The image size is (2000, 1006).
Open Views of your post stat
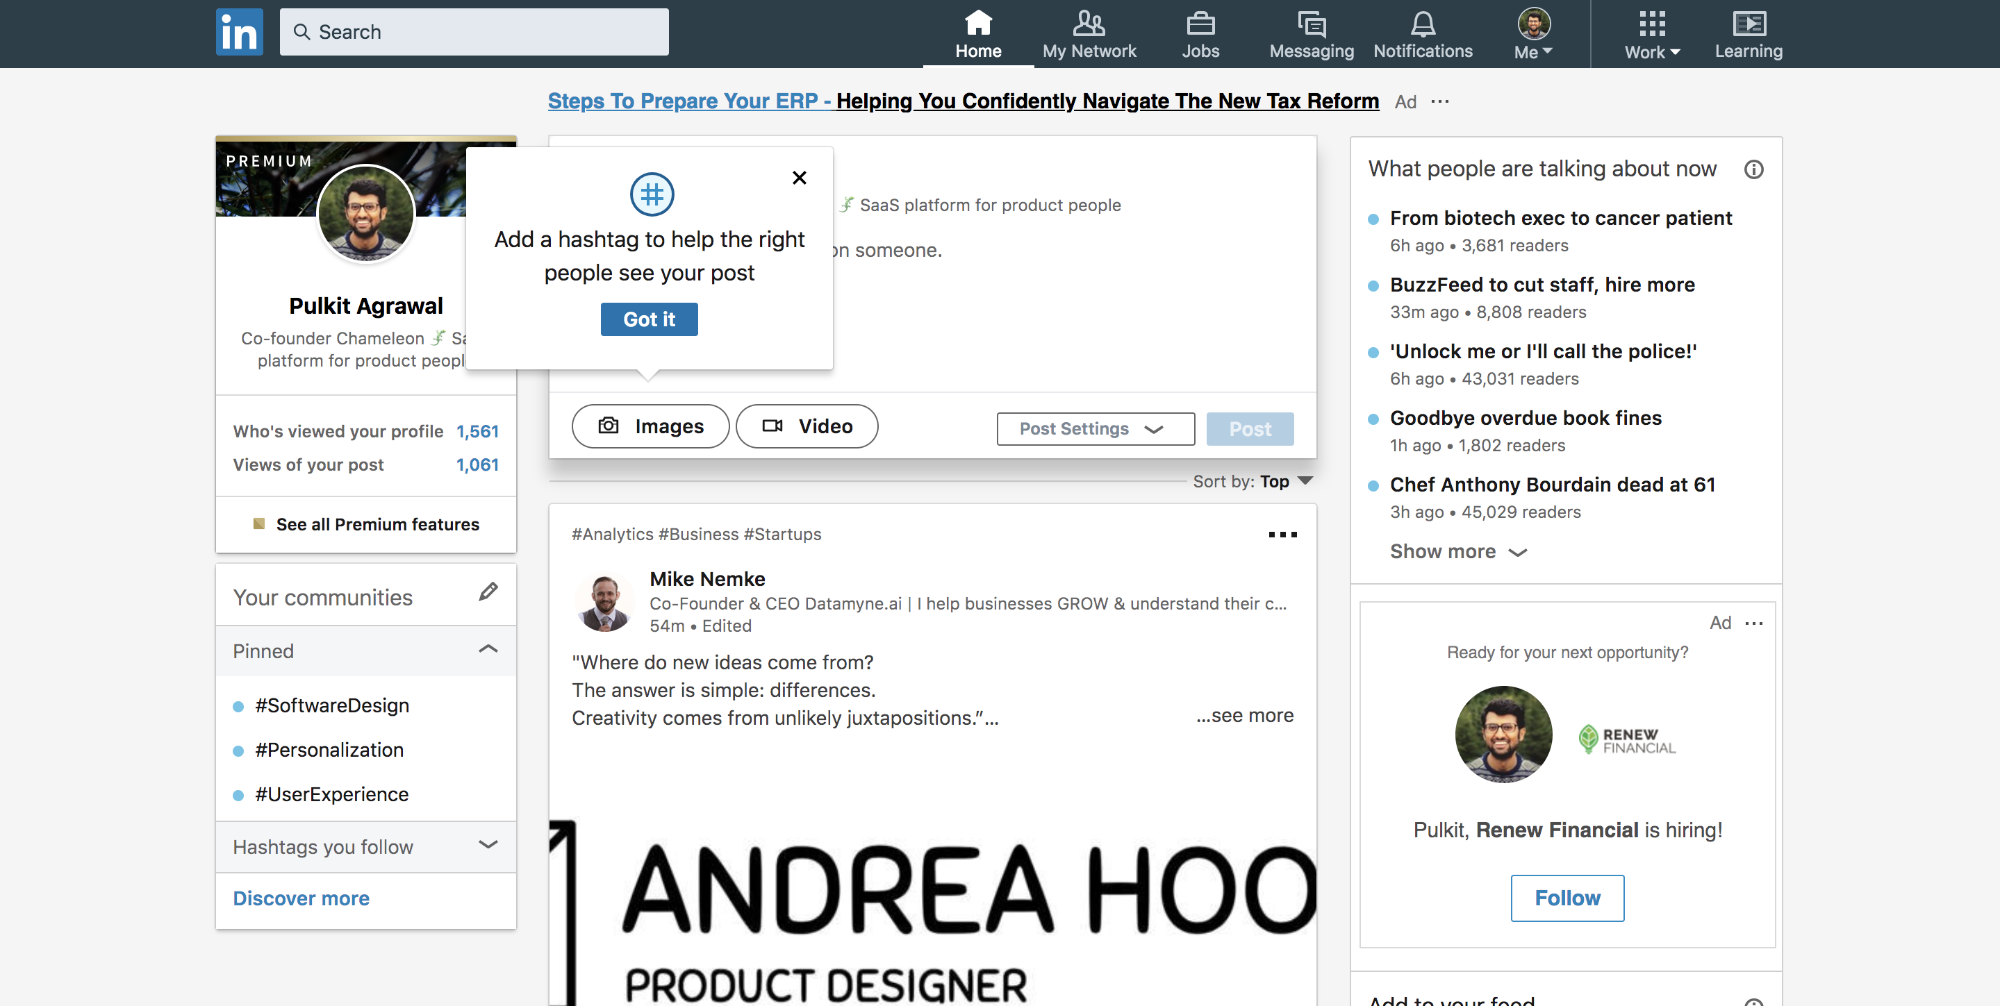[365, 464]
